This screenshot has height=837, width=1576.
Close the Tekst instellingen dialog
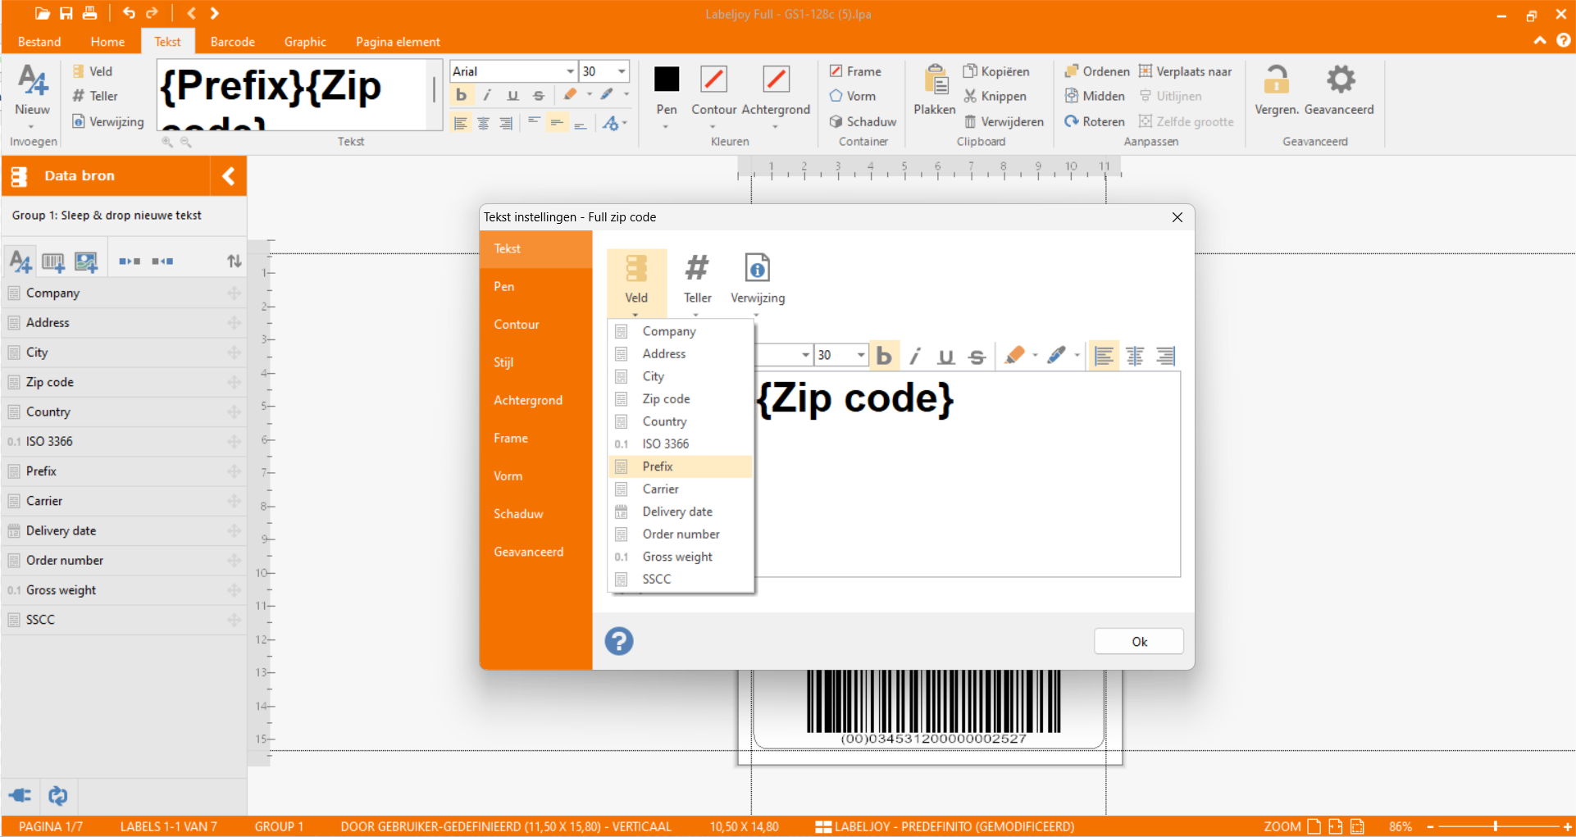[1177, 217]
